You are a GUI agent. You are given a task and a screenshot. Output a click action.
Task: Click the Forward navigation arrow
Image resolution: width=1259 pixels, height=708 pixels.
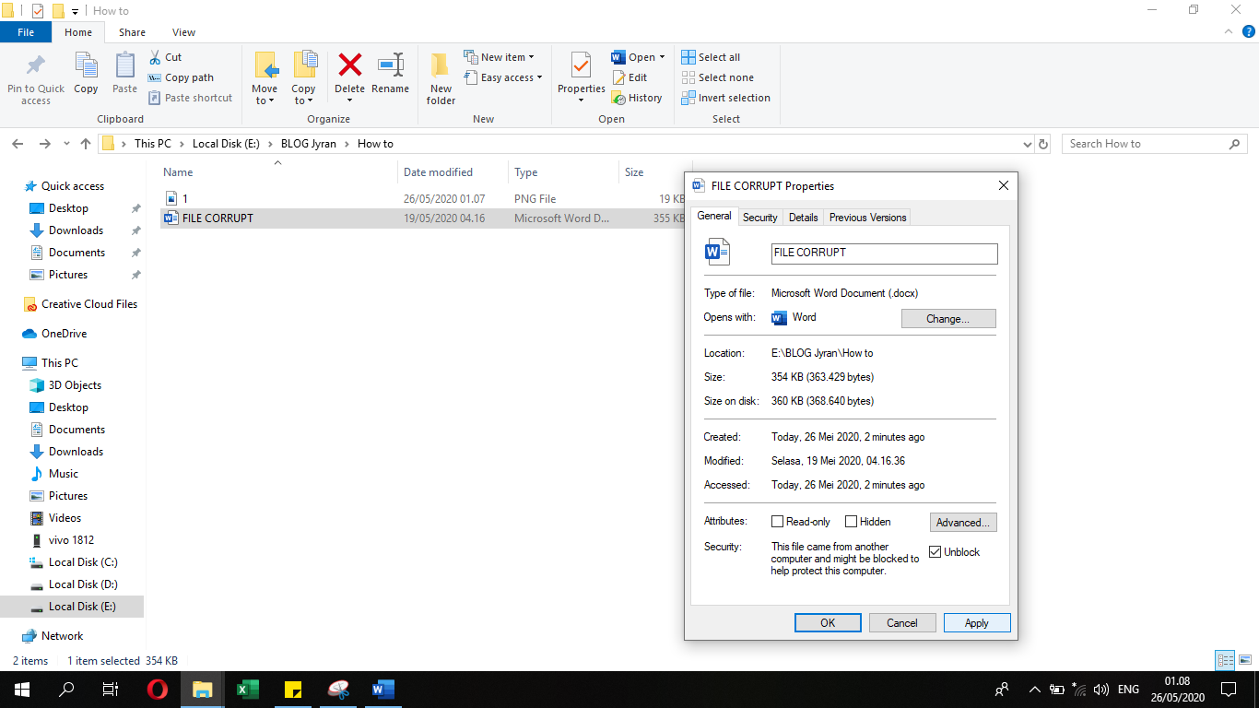coord(44,144)
